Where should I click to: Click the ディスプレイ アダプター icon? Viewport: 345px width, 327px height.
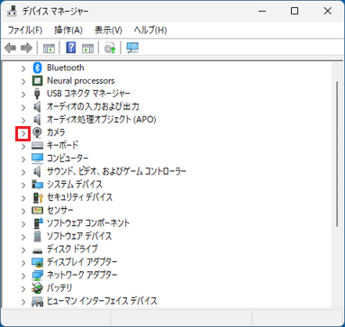[x=37, y=262]
